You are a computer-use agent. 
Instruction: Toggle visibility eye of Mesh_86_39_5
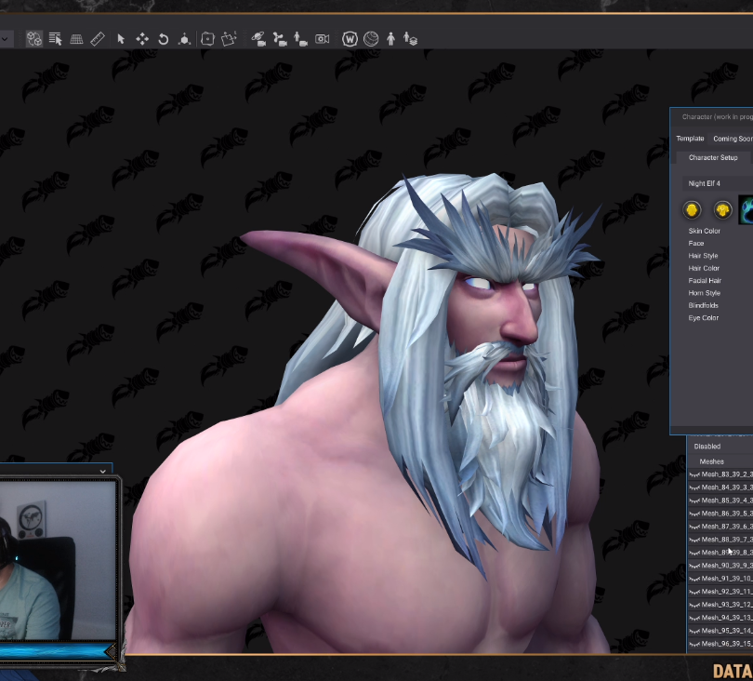click(x=694, y=514)
